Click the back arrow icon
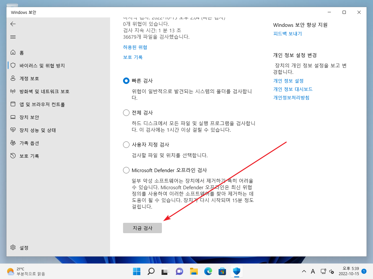Viewport: 373px width, 279px height. (x=13, y=24)
